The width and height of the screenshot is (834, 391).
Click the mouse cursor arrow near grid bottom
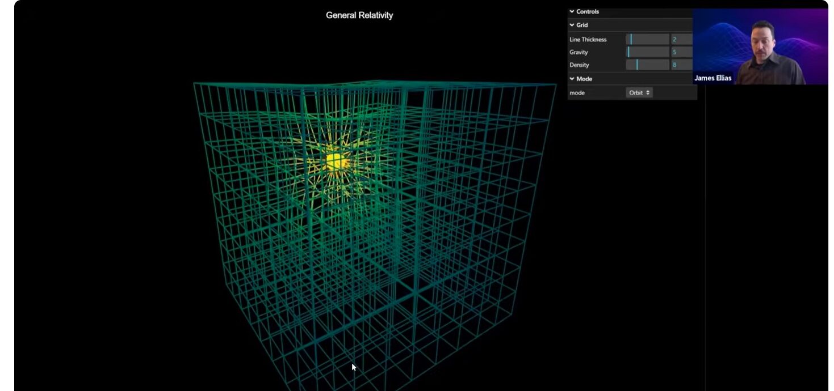point(354,367)
